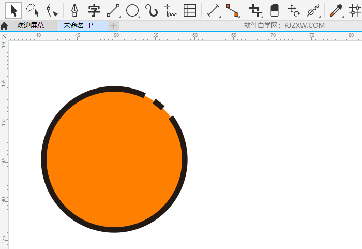The image size is (362, 249).
Task: Select the Smart Drawing tool
Action: point(170,10)
